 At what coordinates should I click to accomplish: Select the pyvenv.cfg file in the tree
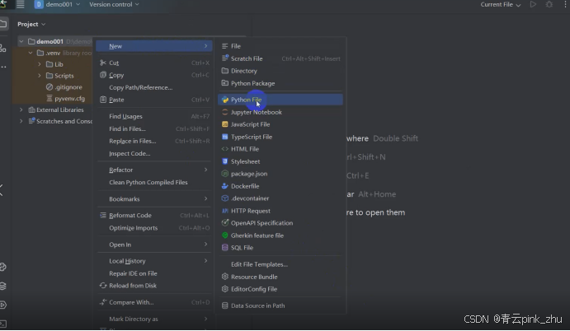click(x=69, y=98)
